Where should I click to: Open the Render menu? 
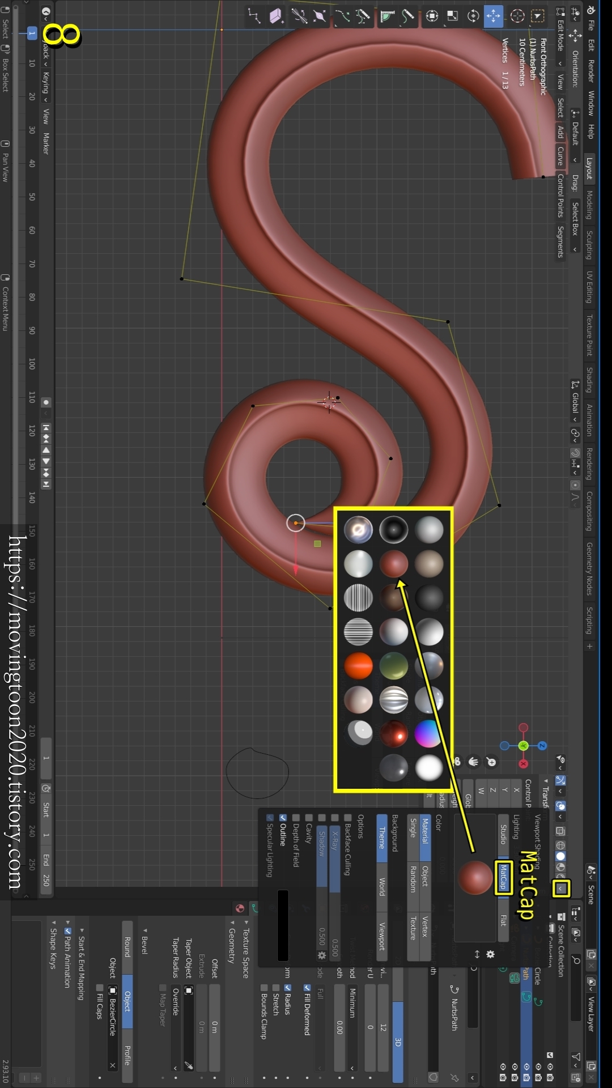pyautogui.click(x=590, y=71)
